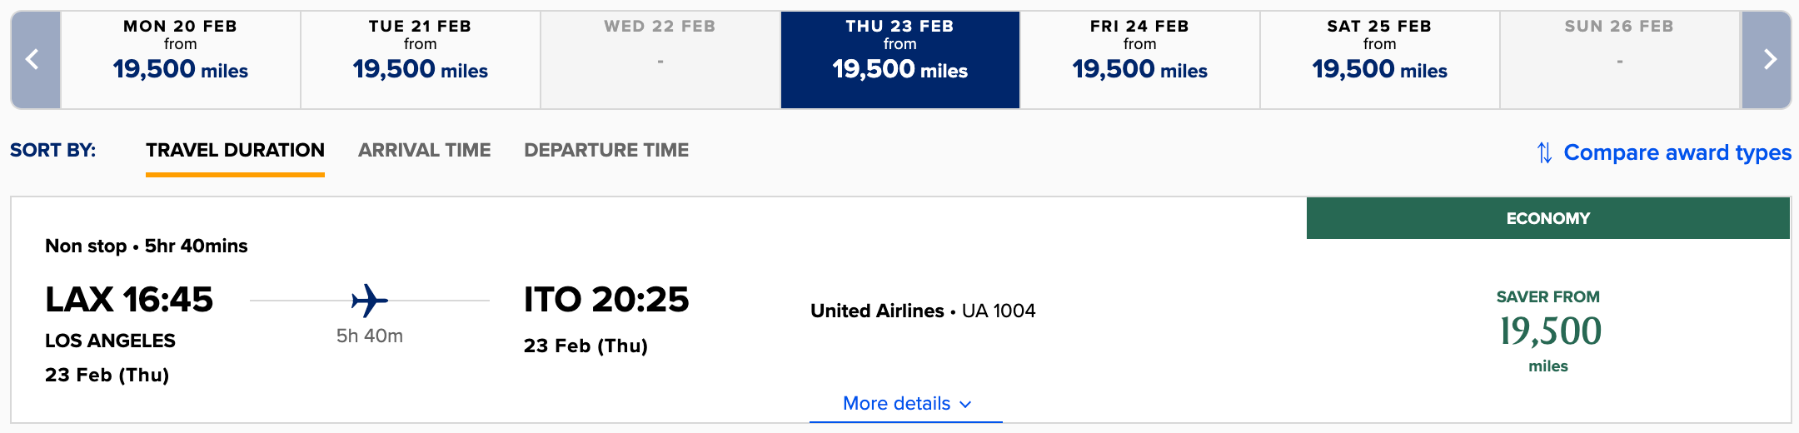Click the airplane icon on flight route
Screen dimensions: 1799x433
click(370, 301)
